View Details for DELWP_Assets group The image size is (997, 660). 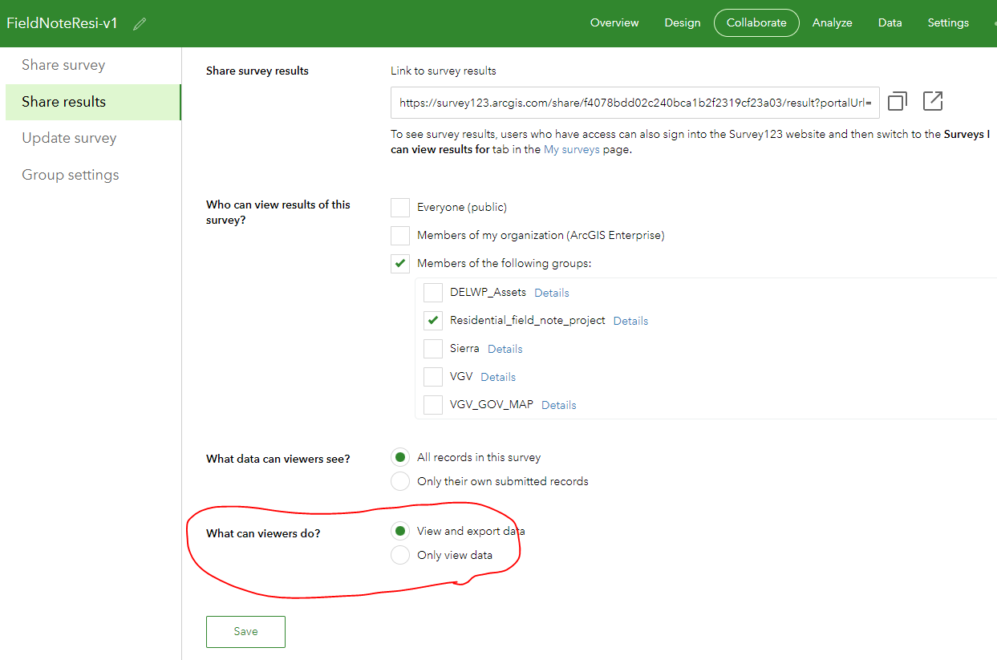coord(551,292)
